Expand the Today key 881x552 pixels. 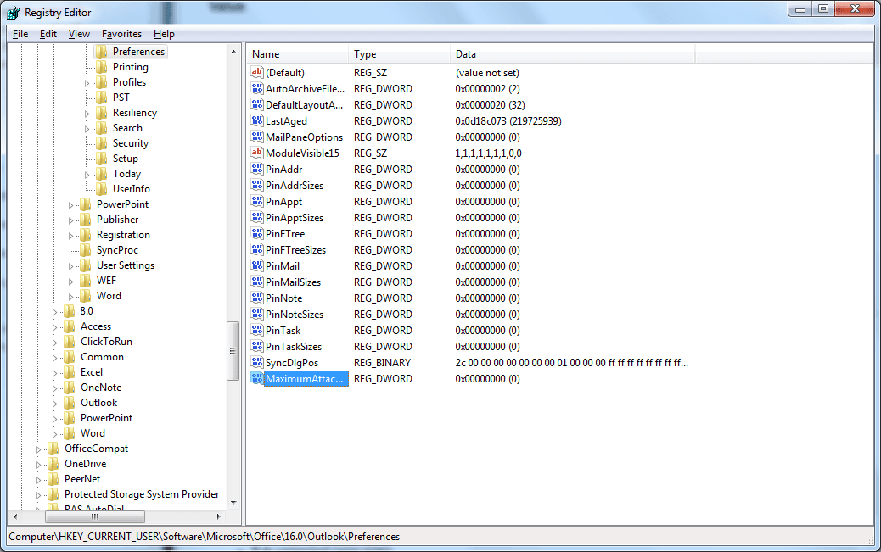(87, 175)
